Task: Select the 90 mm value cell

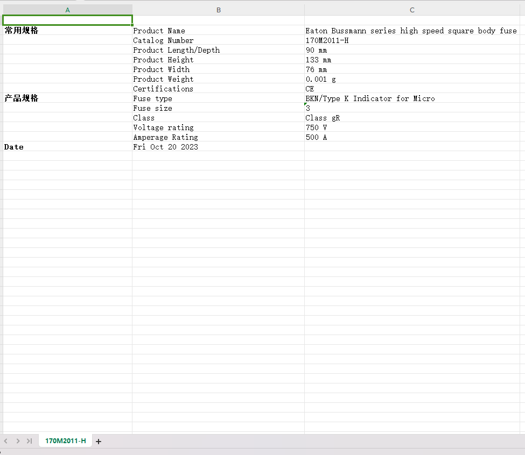Action: coord(412,50)
